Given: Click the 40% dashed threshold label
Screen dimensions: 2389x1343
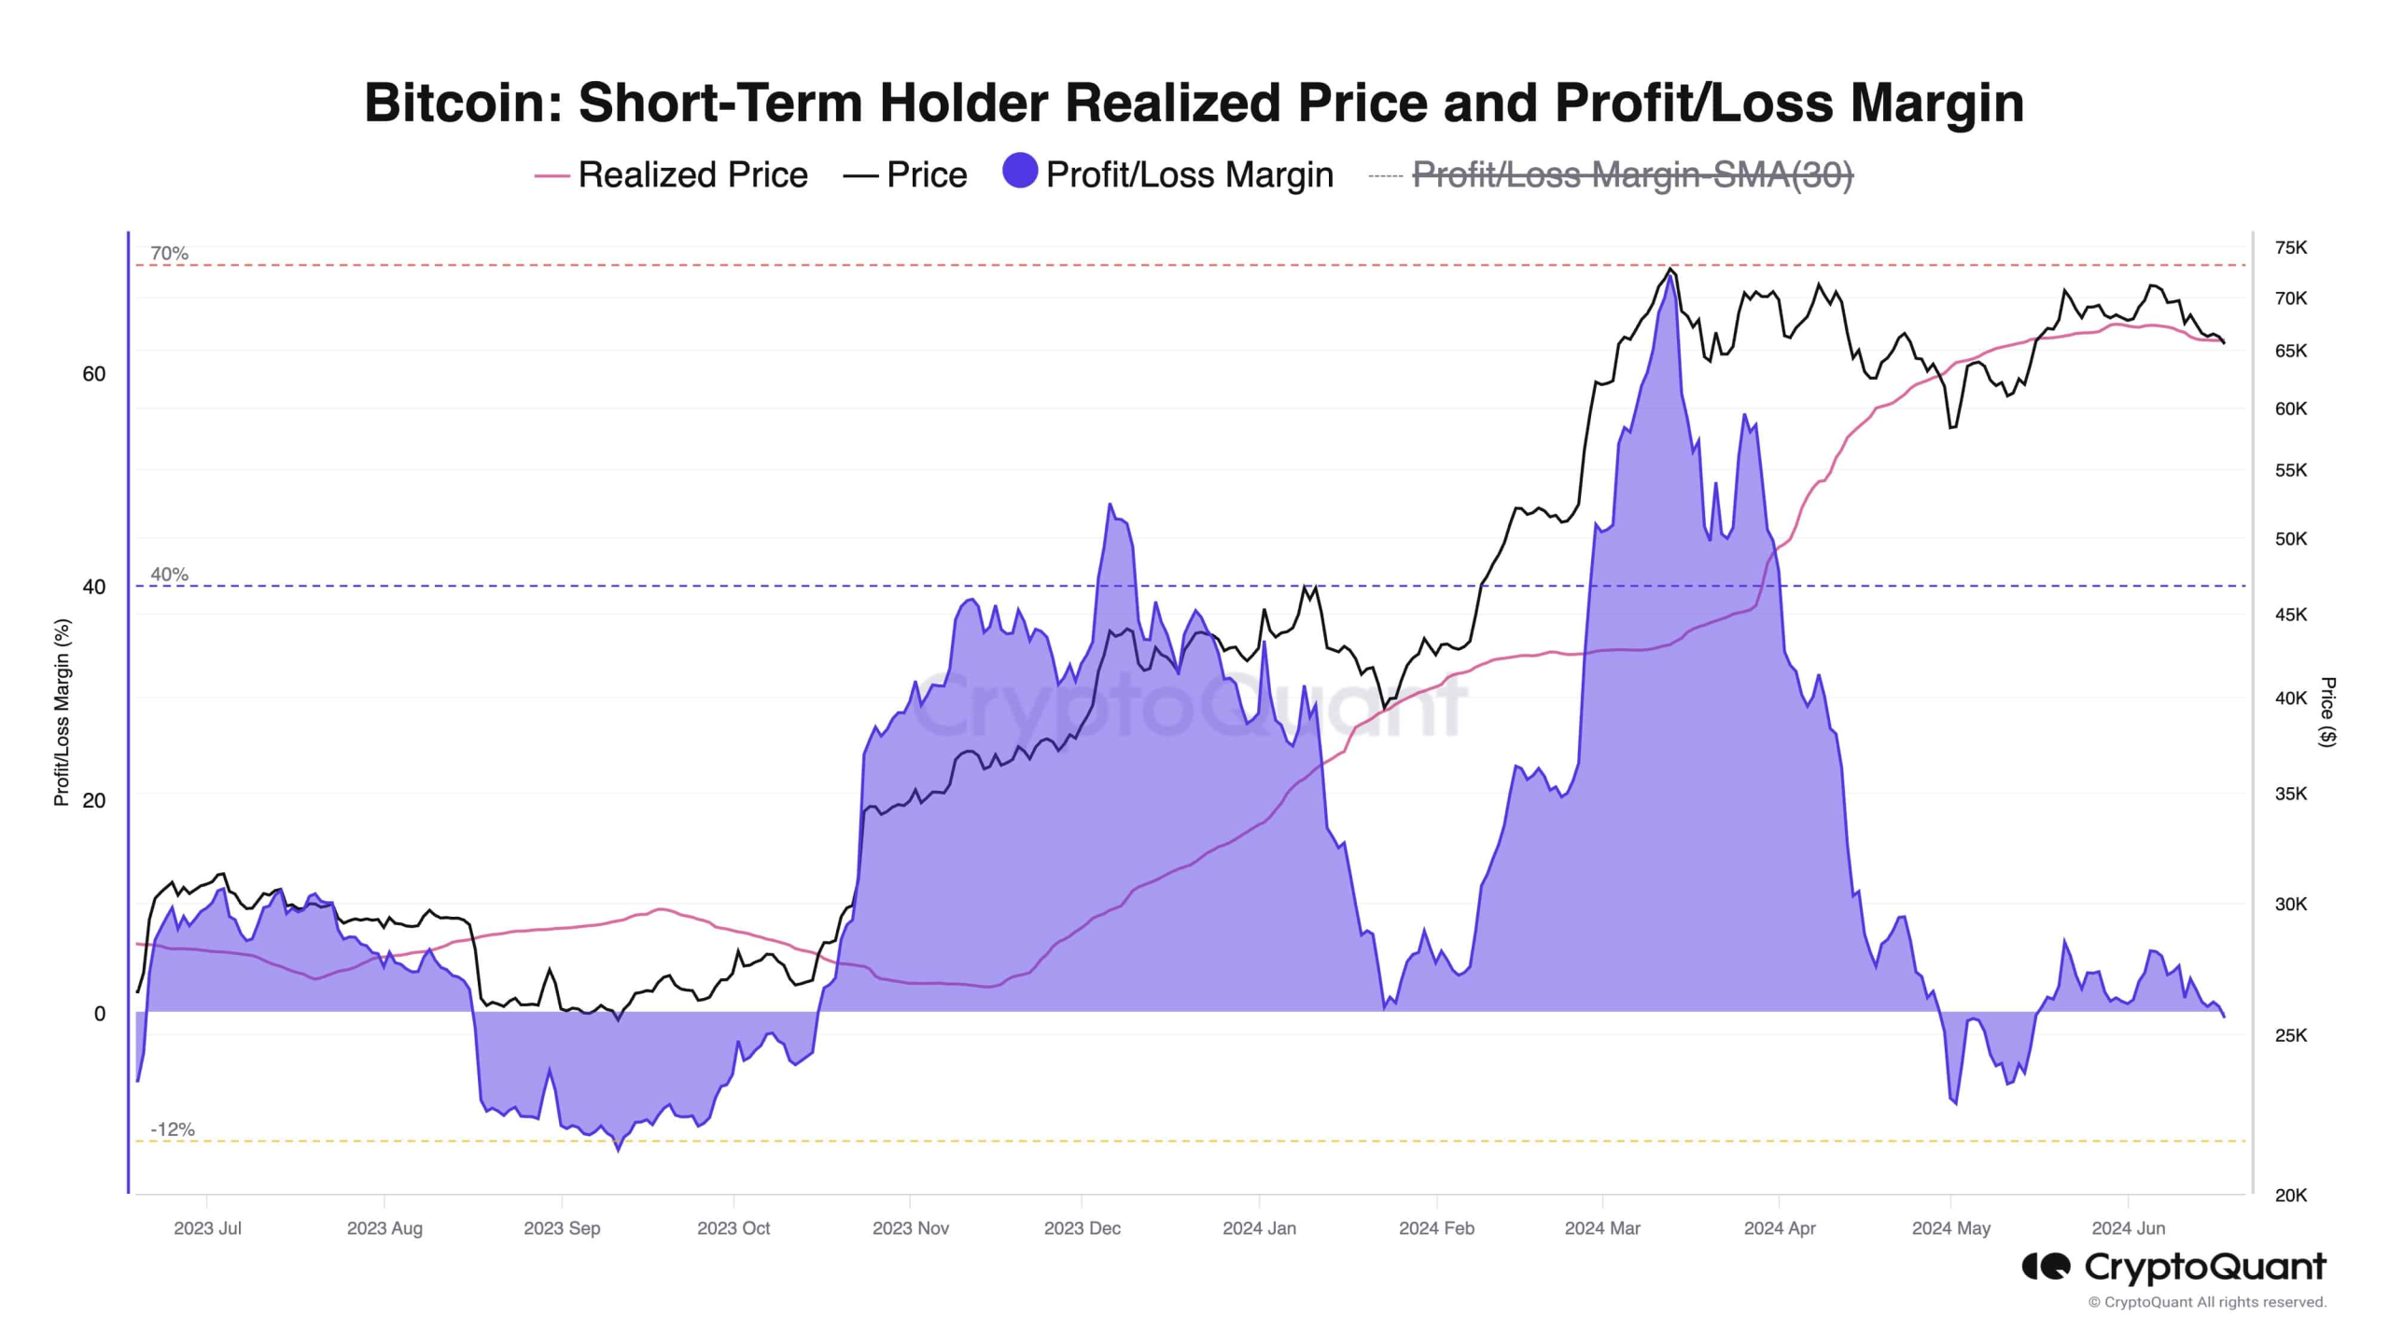Looking at the screenshot, I should [x=169, y=575].
